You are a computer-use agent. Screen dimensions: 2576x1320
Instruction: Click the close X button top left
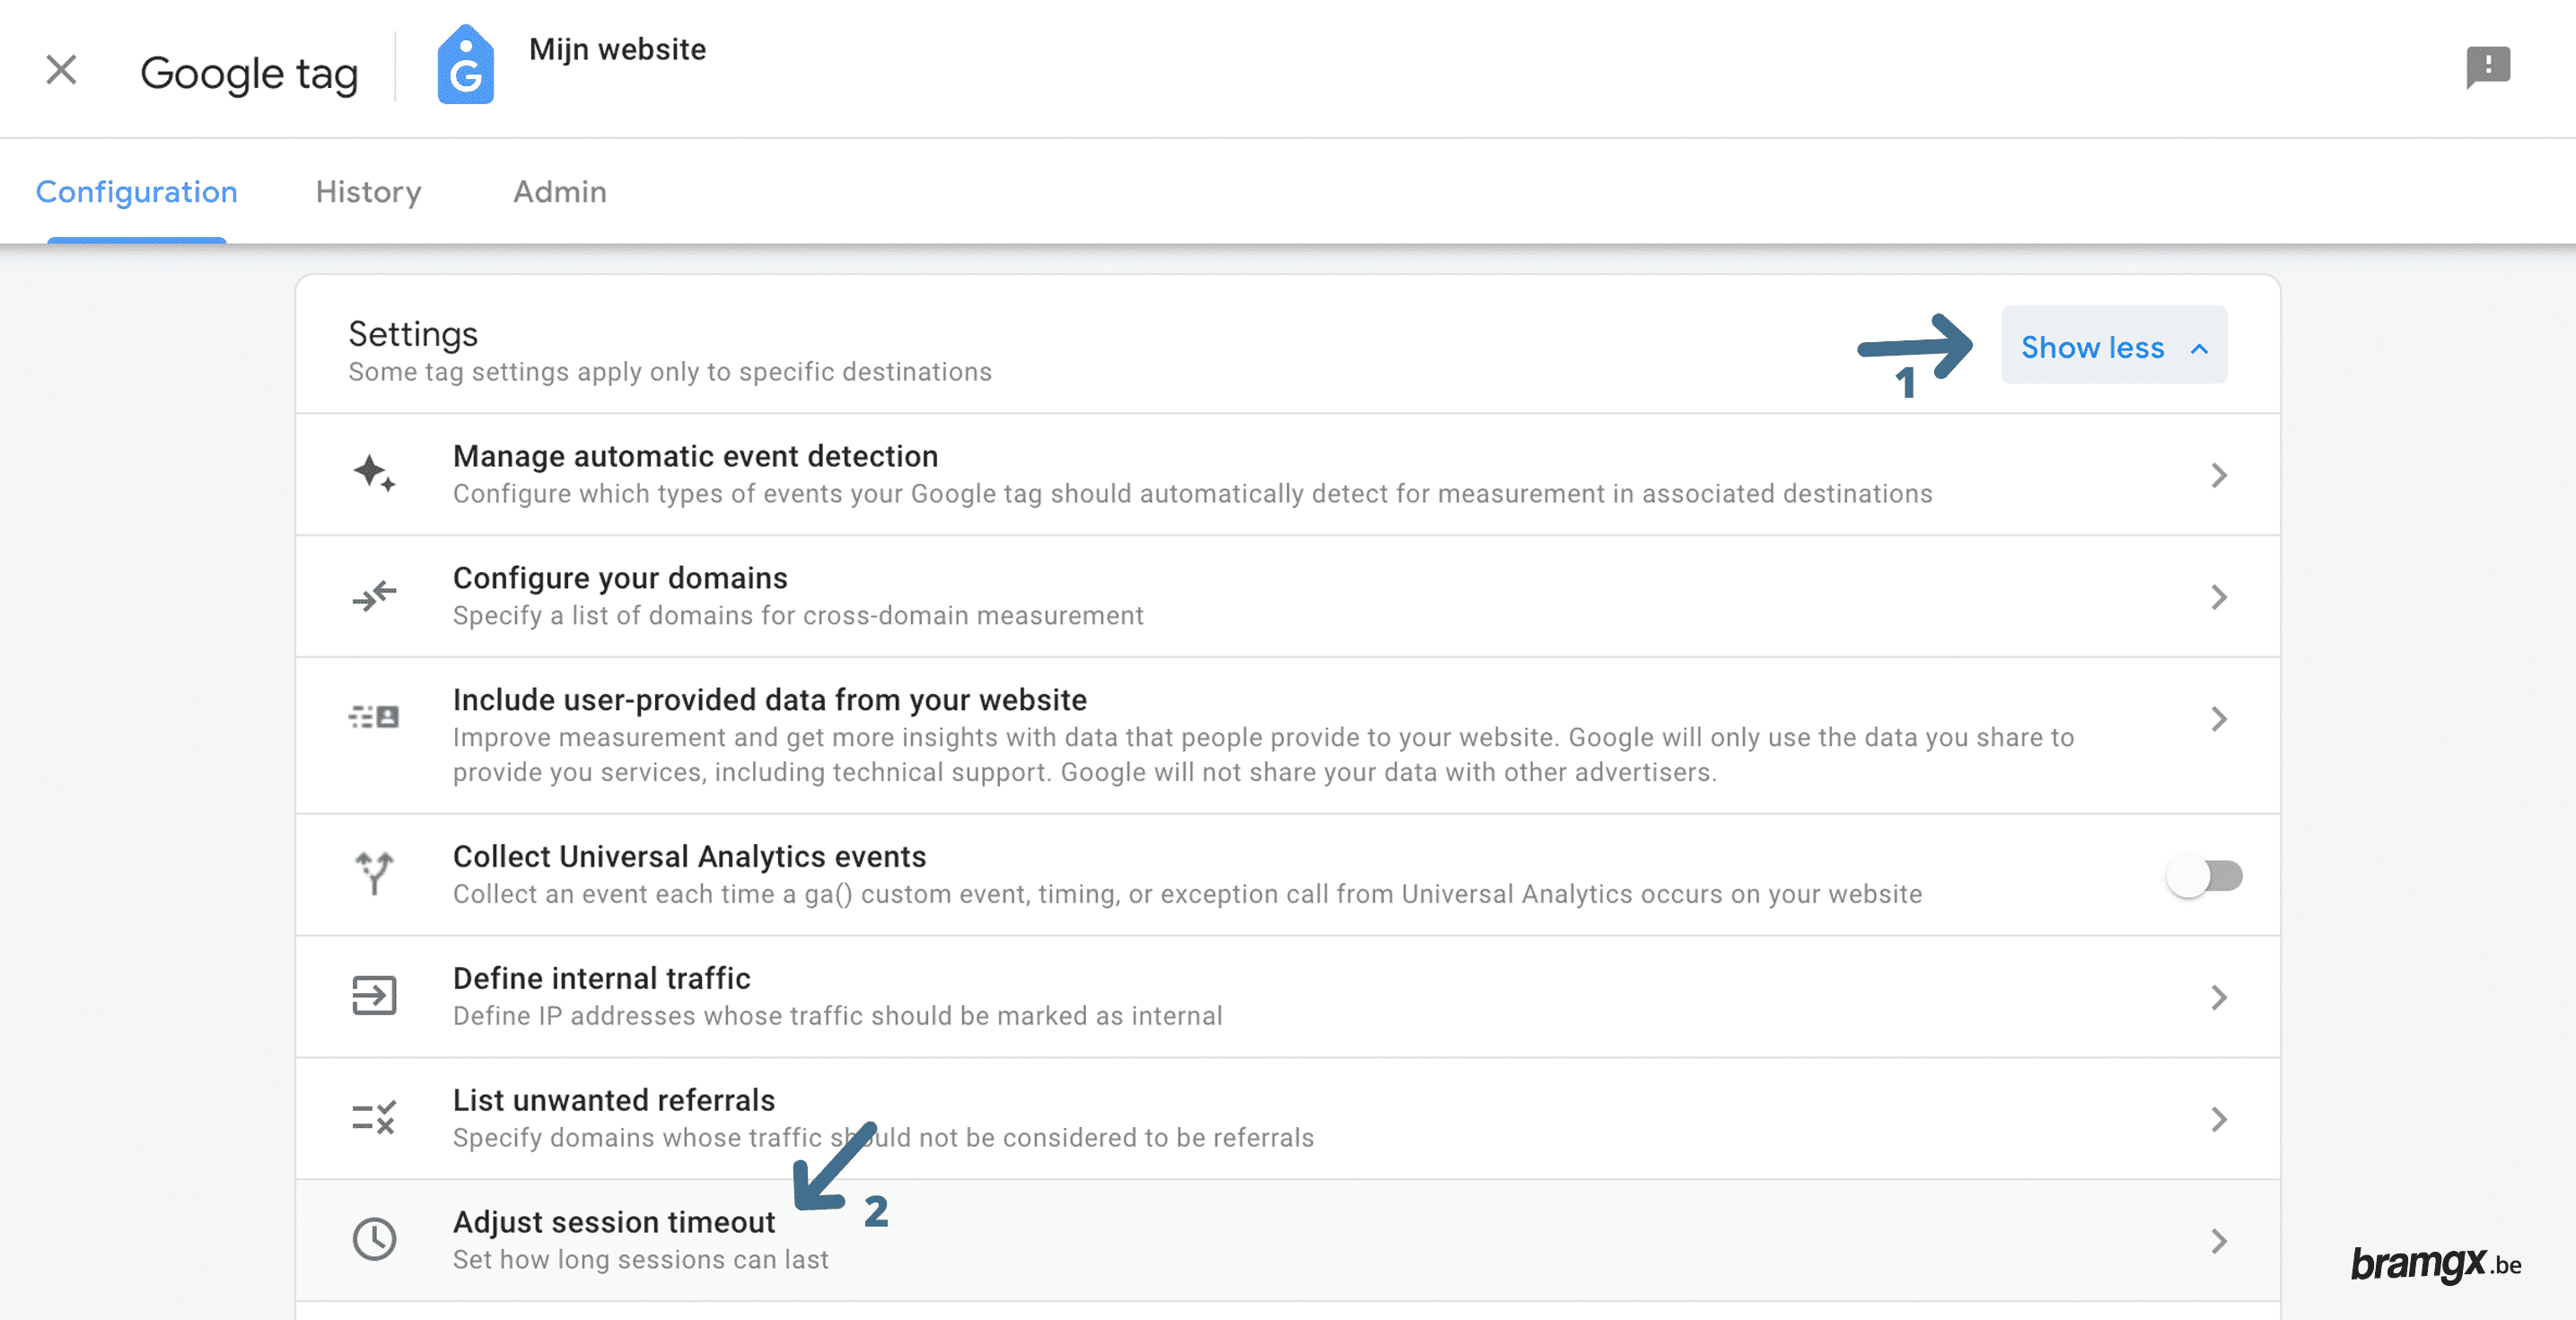click(60, 67)
